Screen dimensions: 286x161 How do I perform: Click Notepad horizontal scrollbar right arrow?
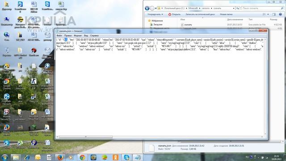point(262,137)
